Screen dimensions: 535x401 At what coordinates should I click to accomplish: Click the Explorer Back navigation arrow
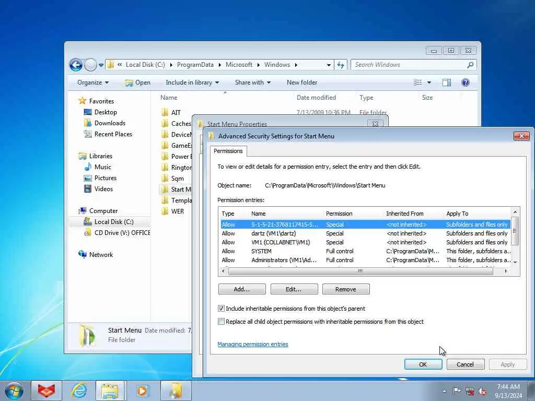[x=76, y=65]
